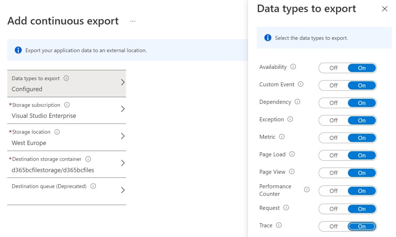Click the info icon beside Destination queue (Deprecated)

[92, 186]
